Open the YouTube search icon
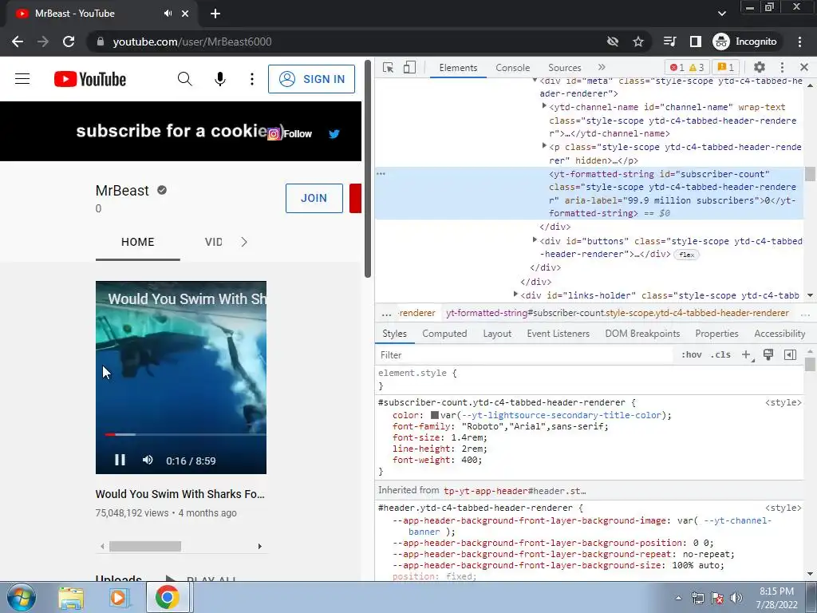 (185, 79)
